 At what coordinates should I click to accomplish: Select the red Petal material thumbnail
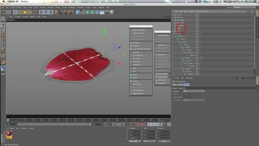(9, 133)
